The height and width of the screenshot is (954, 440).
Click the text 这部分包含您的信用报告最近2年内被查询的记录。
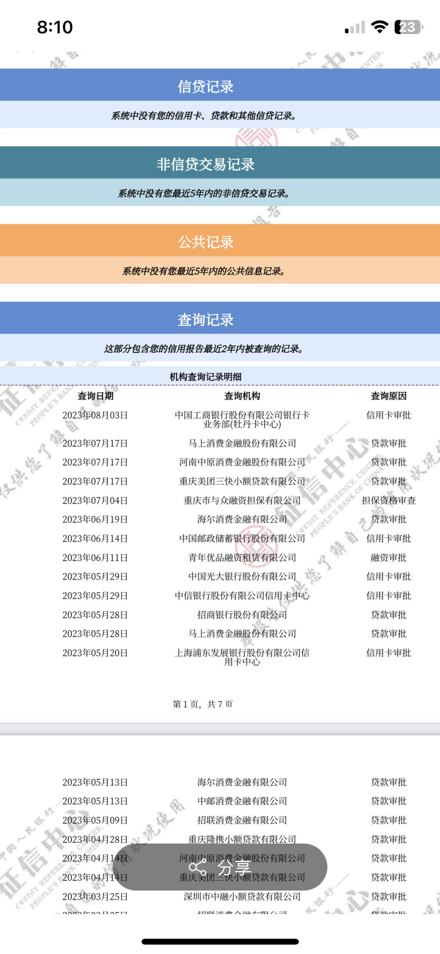pos(204,349)
